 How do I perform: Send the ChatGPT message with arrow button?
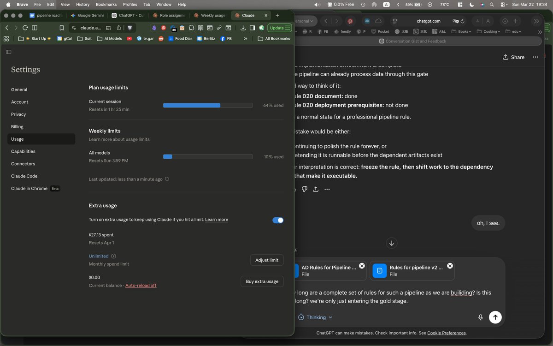tap(495, 317)
